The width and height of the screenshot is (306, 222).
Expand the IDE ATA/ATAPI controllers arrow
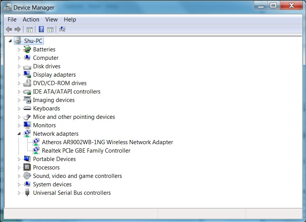19,92
